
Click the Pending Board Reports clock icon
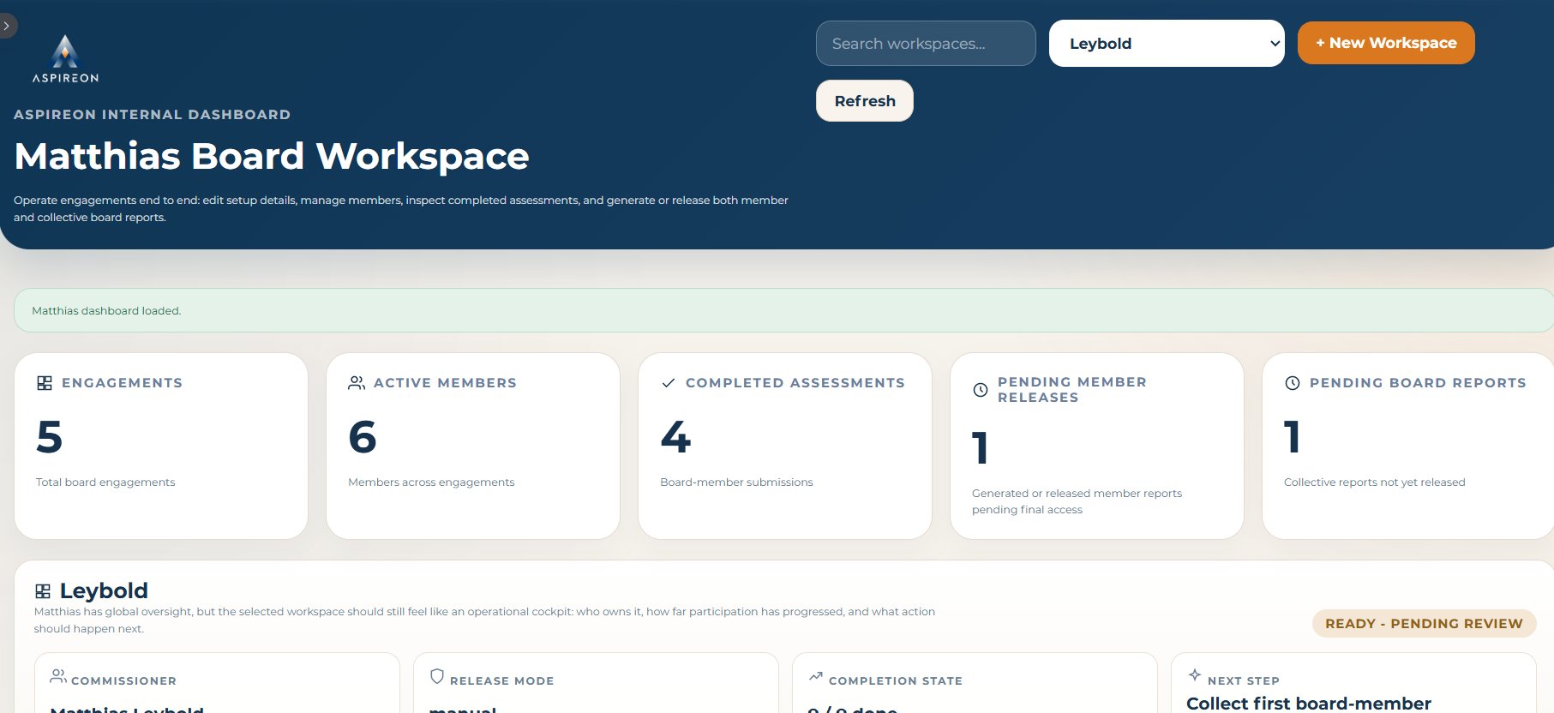pos(1293,383)
